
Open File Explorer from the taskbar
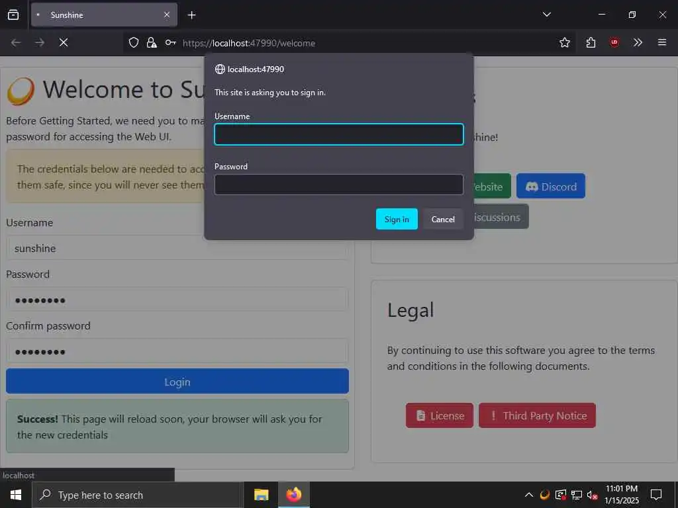coord(261,495)
